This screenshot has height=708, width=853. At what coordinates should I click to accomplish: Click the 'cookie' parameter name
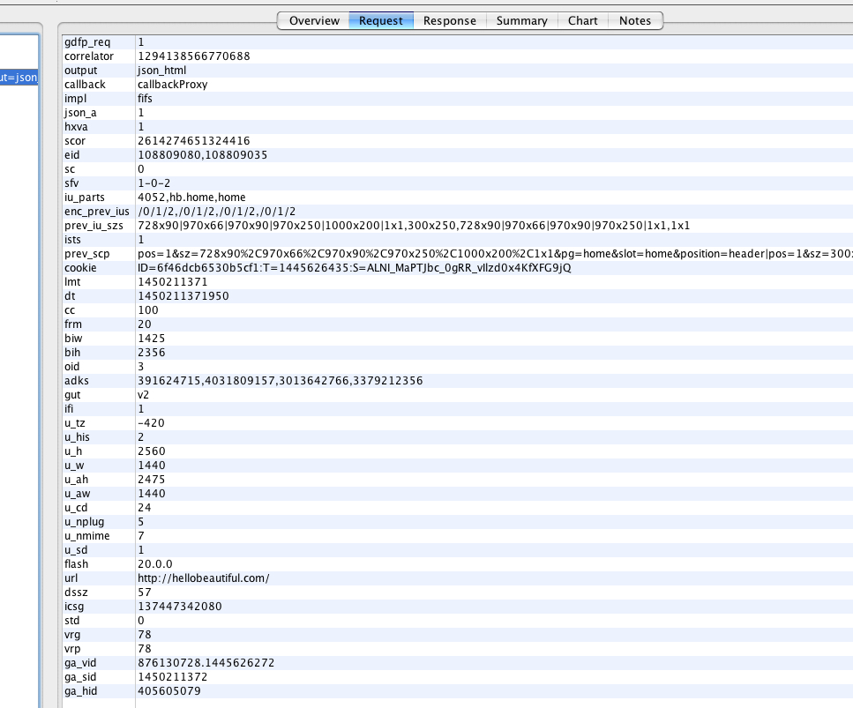80,267
